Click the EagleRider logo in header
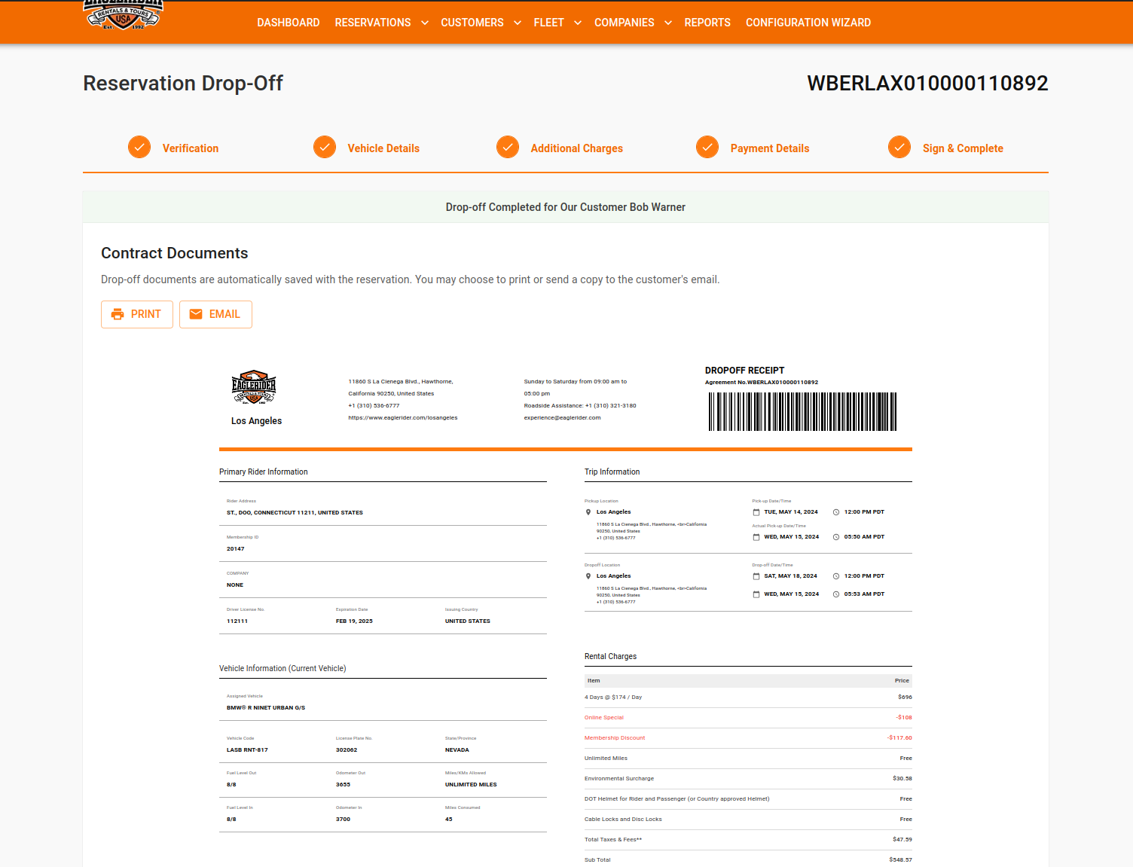This screenshot has height=867, width=1133. click(123, 15)
